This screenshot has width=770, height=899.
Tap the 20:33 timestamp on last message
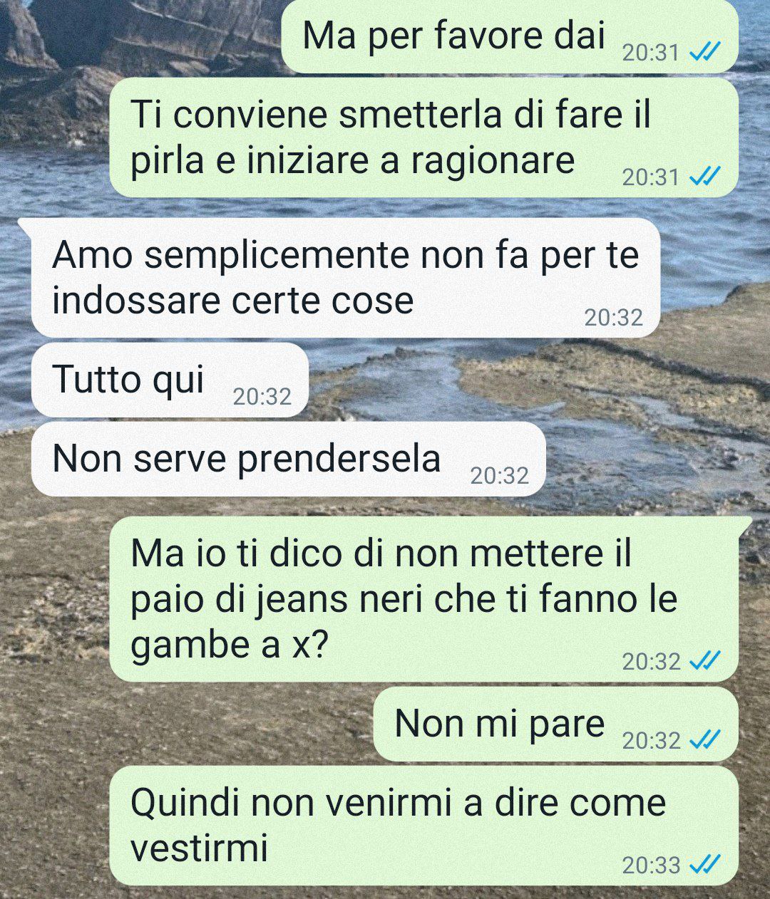pos(652,865)
